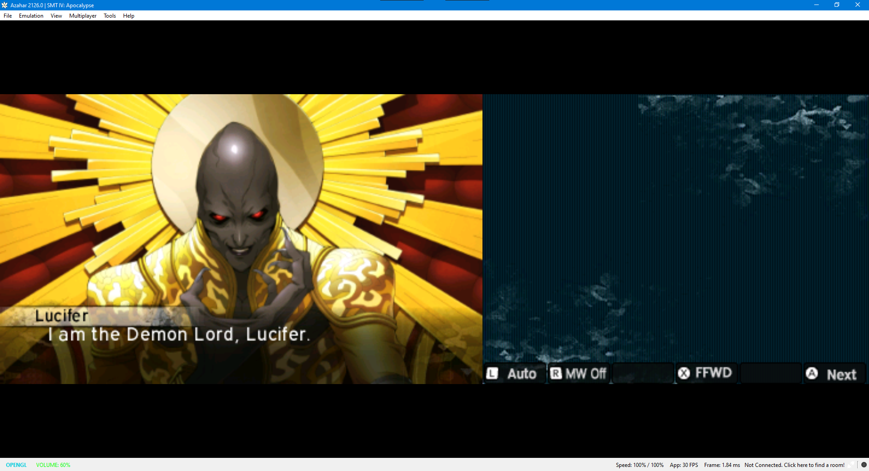Viewport: 869px width, 471px height.
Task: Click the Speed 100% status label
Action: (640, 465)
